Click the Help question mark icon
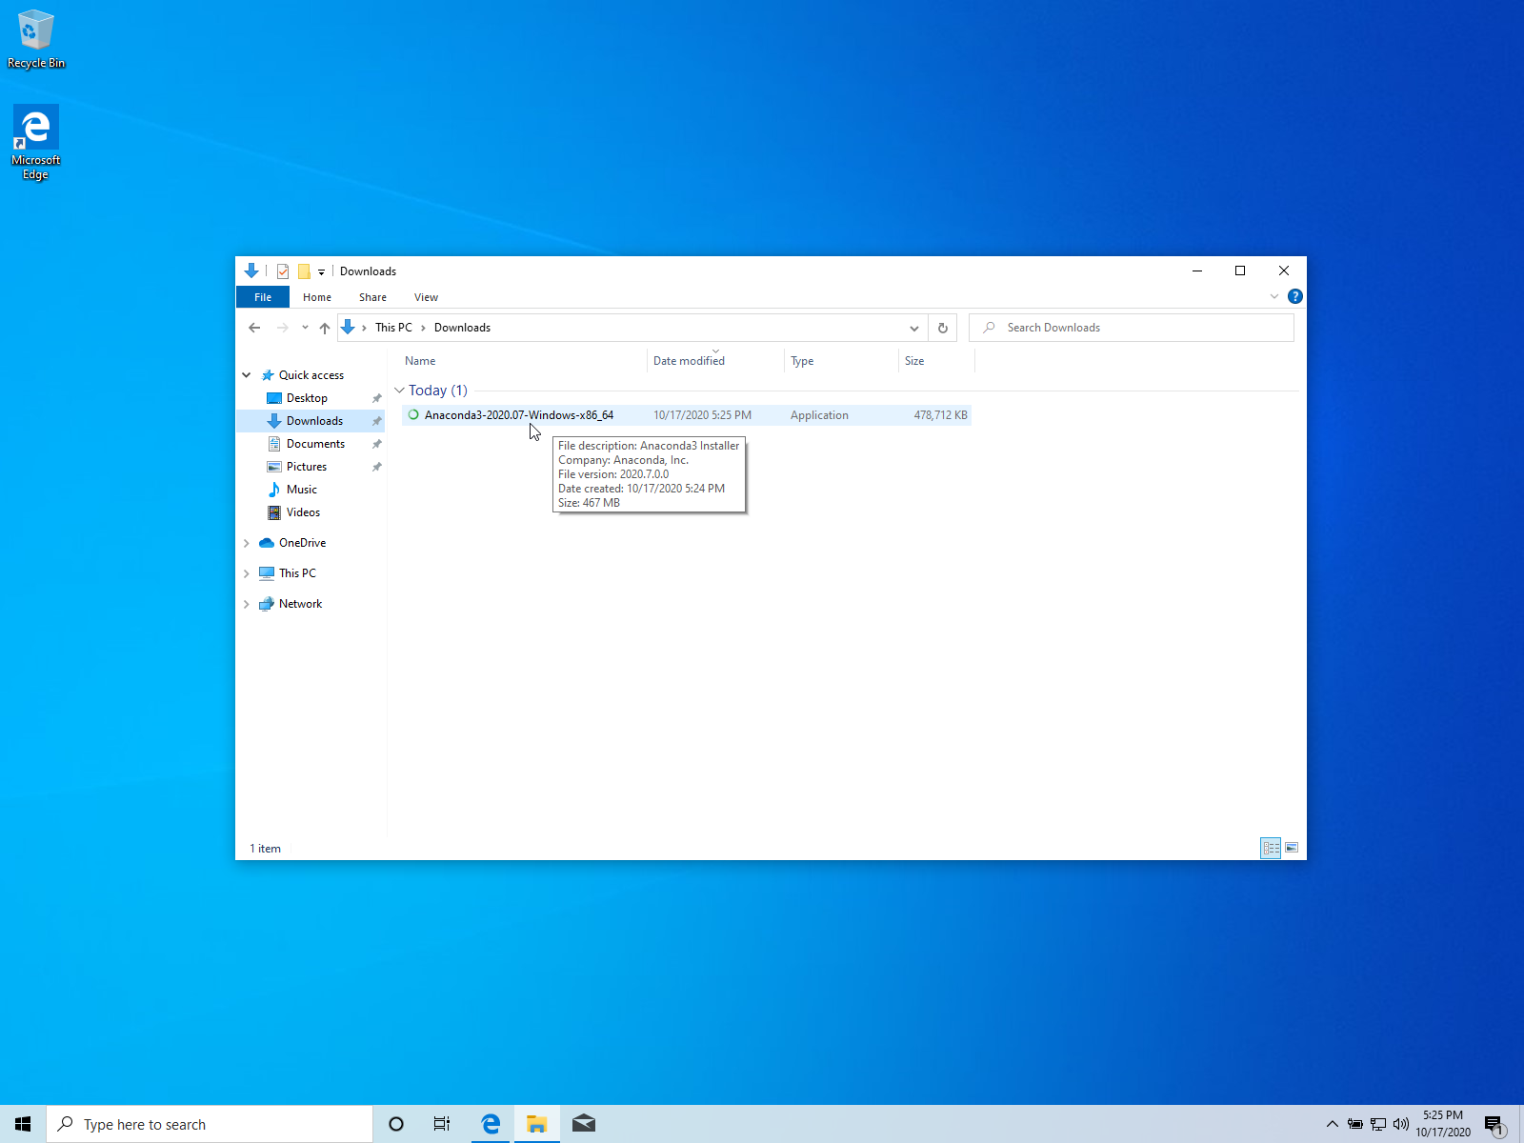The height and width of the screenshot is (1143, 1524). tap(1294, 296)
